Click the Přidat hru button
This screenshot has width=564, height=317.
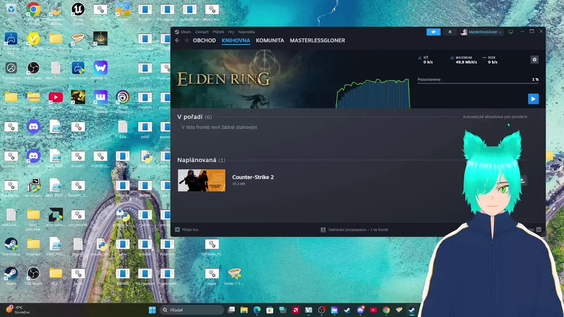[186, 229]
